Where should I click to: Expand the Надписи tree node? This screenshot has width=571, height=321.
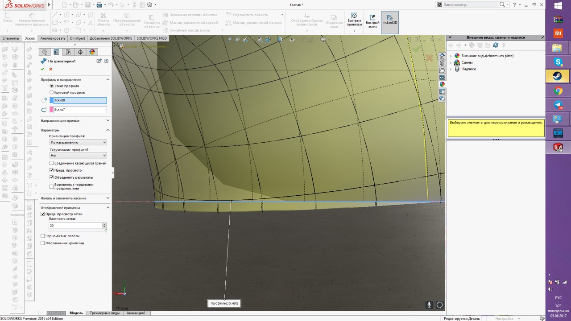[451, 69]
